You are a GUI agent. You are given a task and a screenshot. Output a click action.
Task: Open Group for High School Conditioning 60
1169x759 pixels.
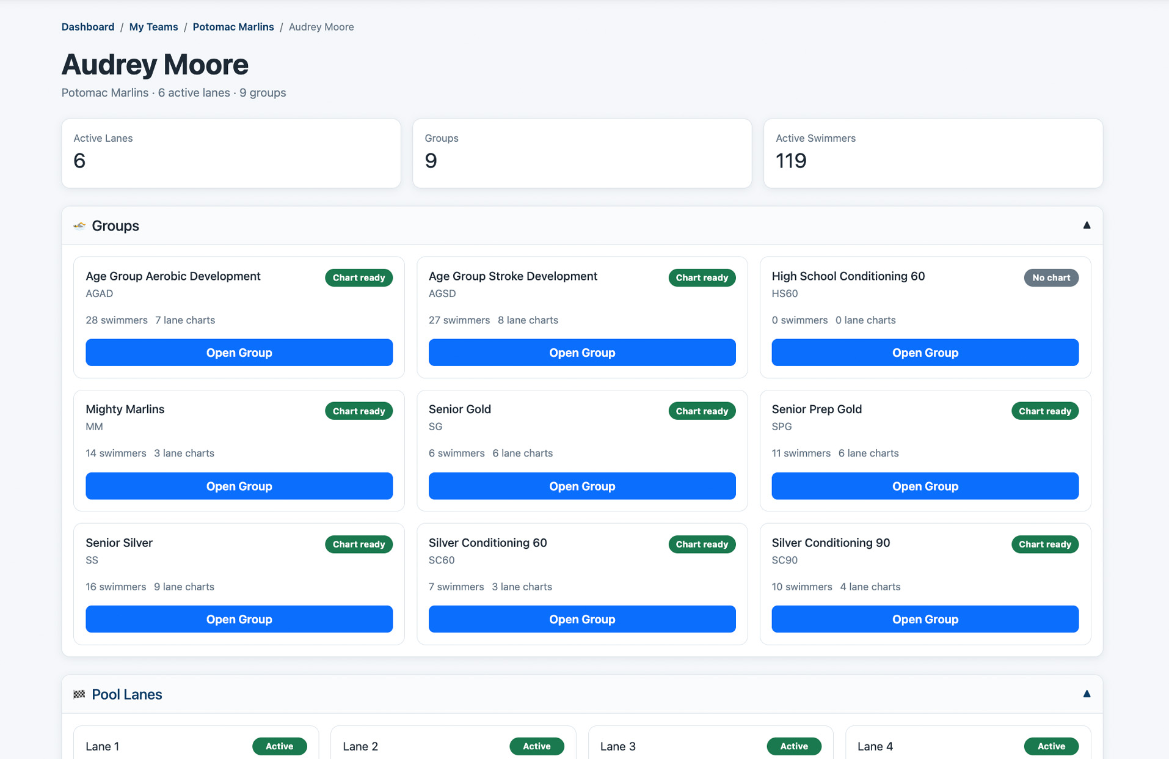pyautogui.click(x=925, y=353)
